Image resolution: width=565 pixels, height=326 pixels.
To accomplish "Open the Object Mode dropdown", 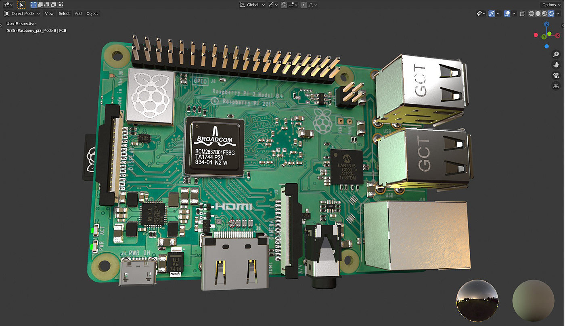I will 22,13.
